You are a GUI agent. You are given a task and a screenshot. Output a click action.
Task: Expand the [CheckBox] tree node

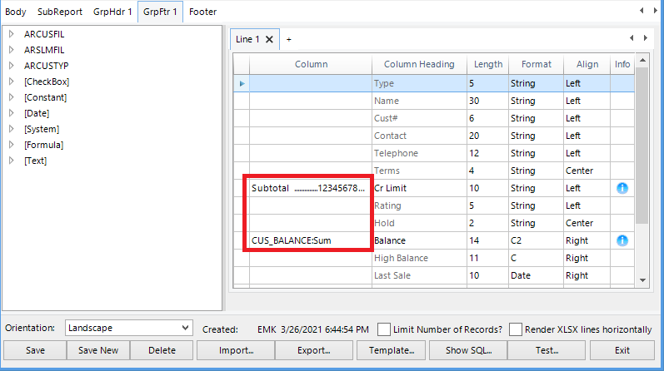[x=12, y=82]
